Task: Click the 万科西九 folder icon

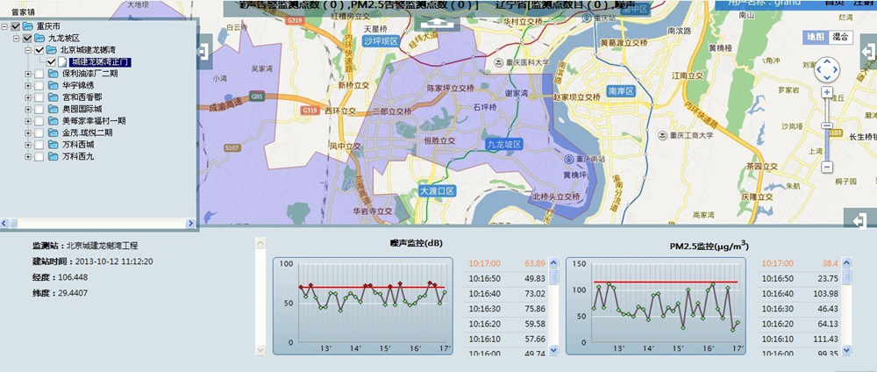Action: (53, 157)
